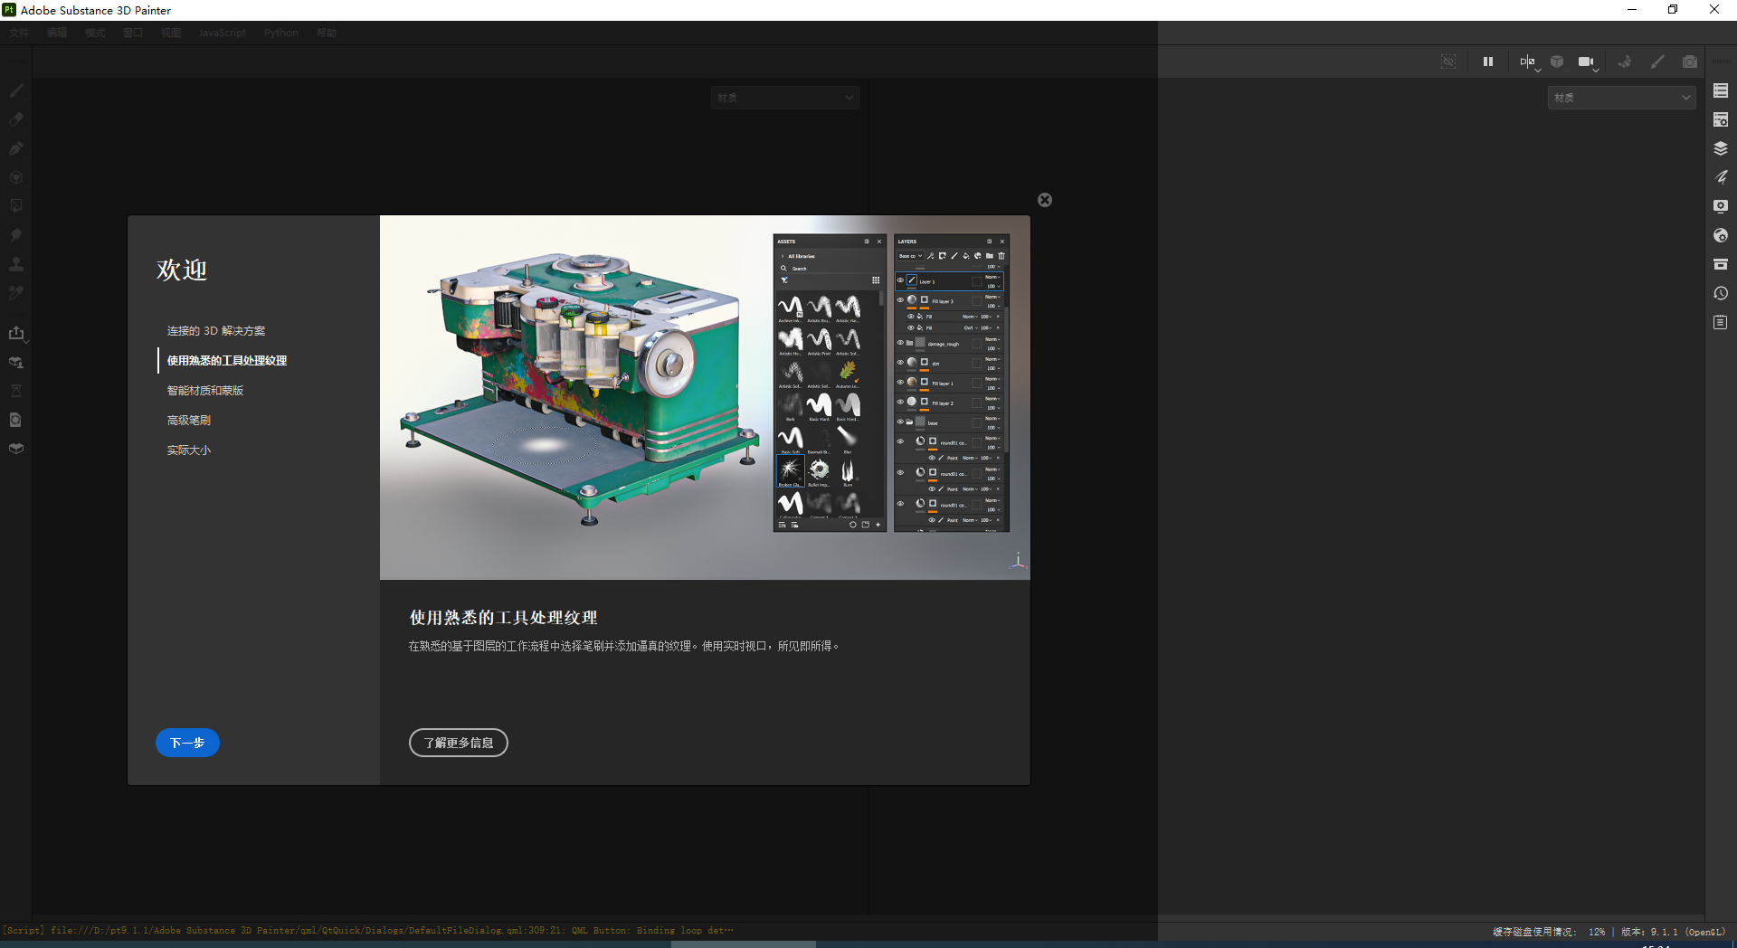Select the Polygon Fill cube tool
Viewport: 1737px width, 948px height.
coord(15,177)
